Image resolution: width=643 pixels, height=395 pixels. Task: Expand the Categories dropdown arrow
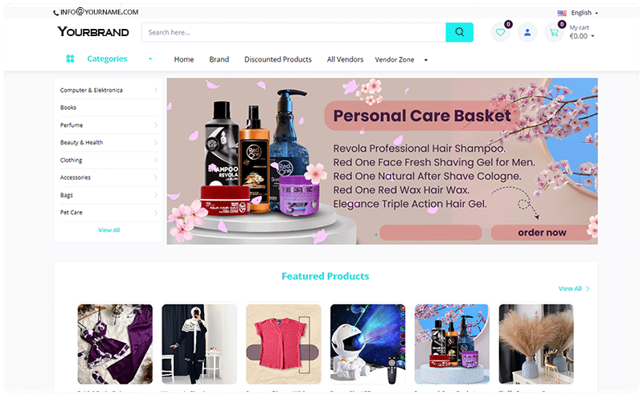click(150, 59)
